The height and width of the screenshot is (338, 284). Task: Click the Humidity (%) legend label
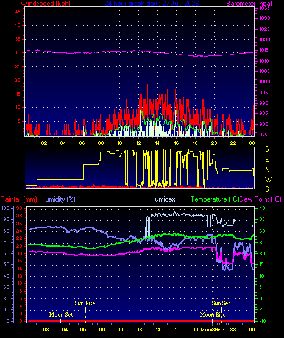tap(58, 199)
